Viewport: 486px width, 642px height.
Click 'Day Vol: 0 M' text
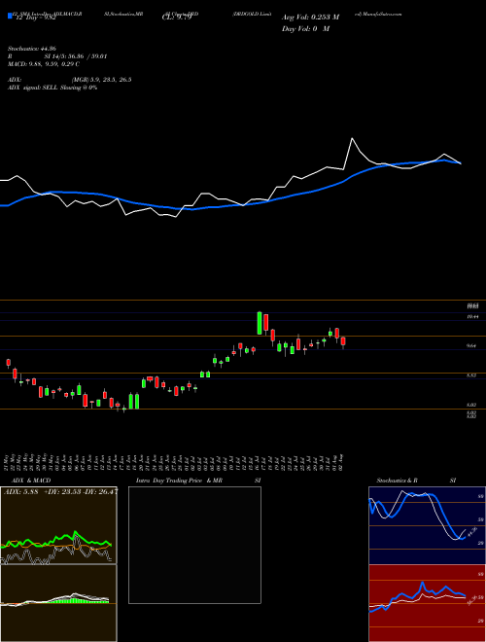[x=305, y=29]
